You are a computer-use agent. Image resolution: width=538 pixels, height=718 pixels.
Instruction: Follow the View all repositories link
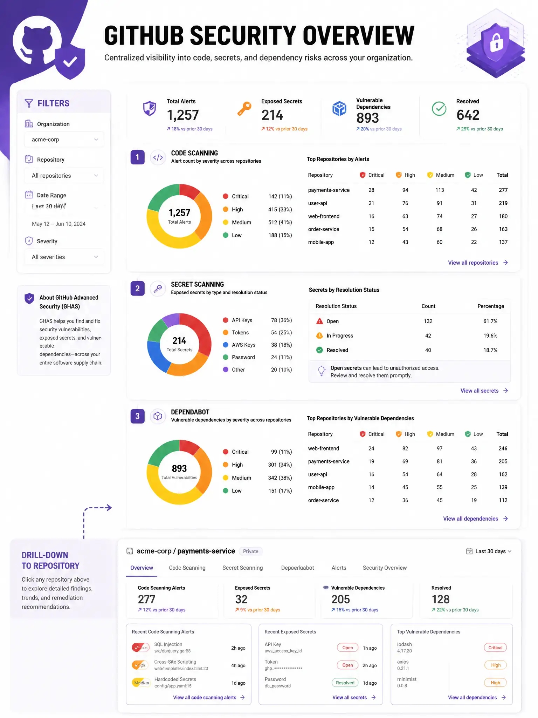pyautogui.click(x=478, y=263)
